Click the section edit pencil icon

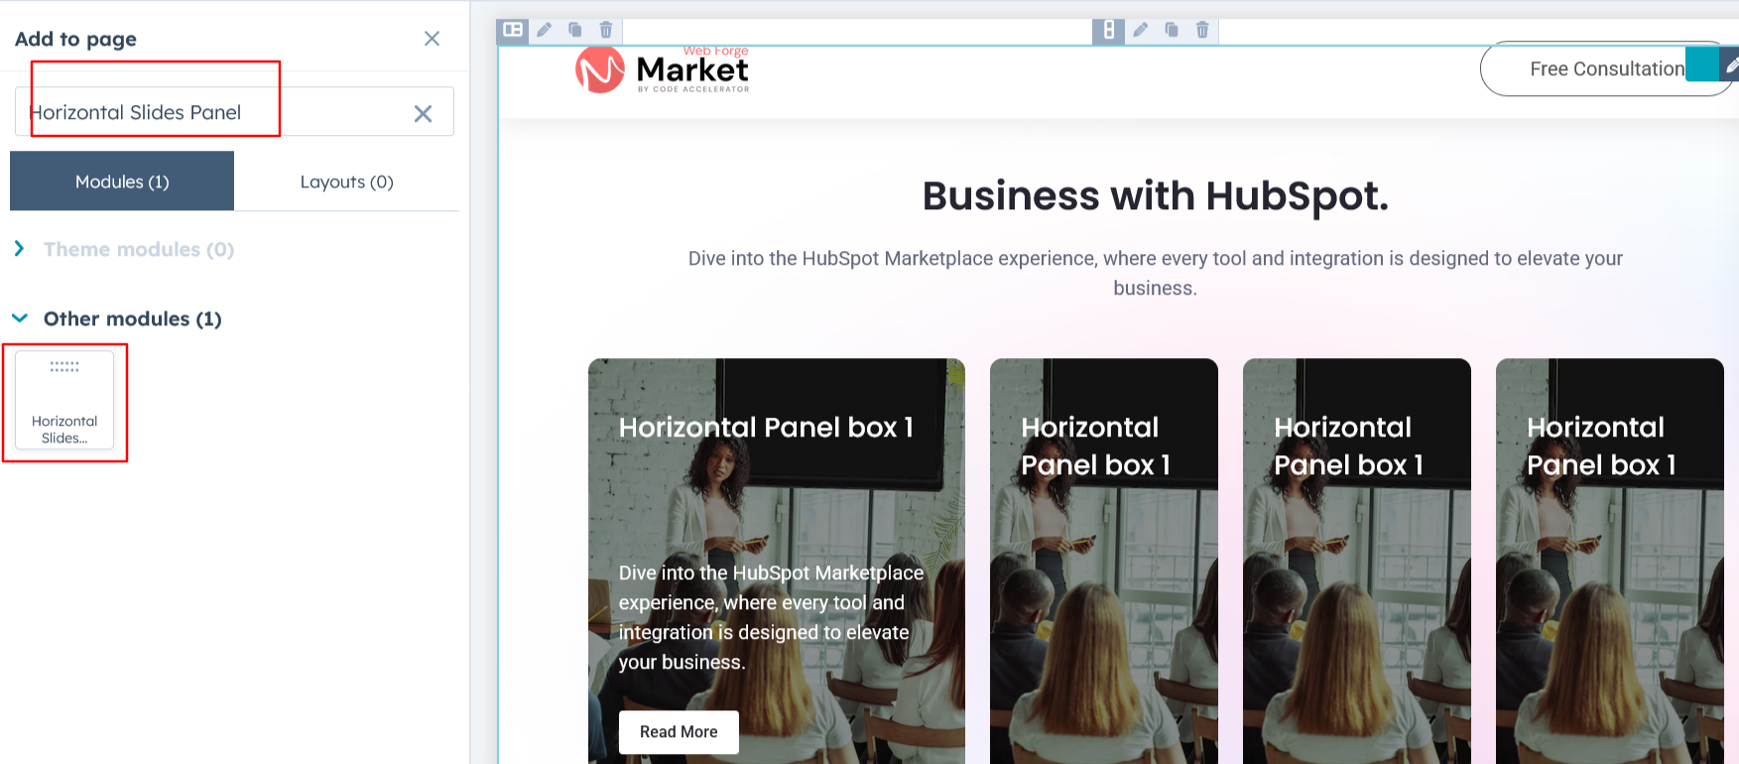(x=544, y=30)
